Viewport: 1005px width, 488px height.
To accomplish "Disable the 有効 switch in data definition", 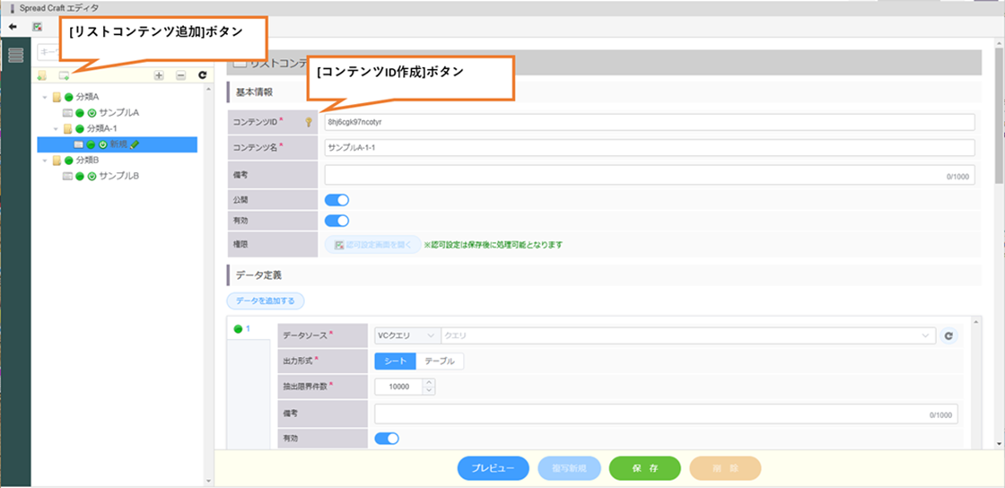I will 387,439.
